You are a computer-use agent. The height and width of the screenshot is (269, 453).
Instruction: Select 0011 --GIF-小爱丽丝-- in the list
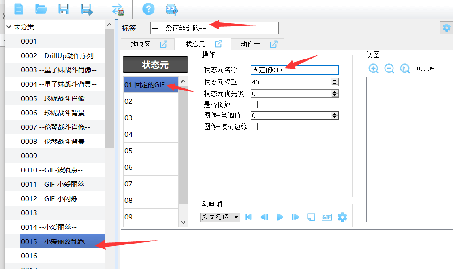(x=55, y=184)
